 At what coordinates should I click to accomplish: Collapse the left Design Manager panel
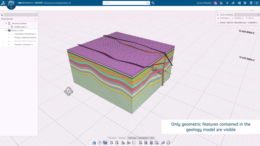37,12
